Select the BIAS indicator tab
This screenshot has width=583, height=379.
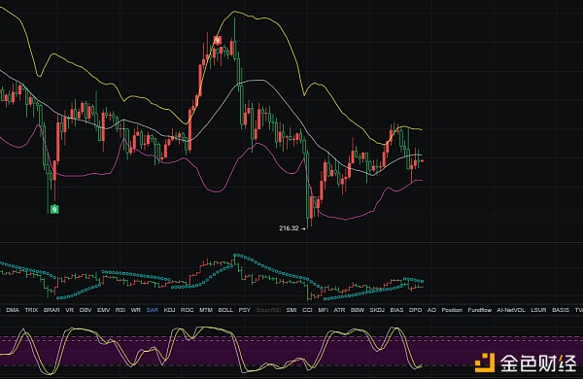[x=396, y=310]
